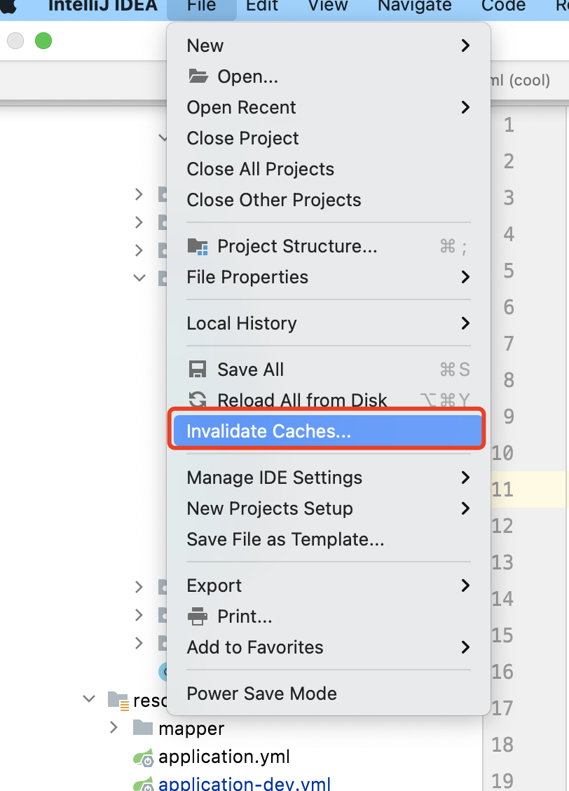Click the Save All floppy disk icon
This screenshot has height=791, width=569.
[198, 370]
